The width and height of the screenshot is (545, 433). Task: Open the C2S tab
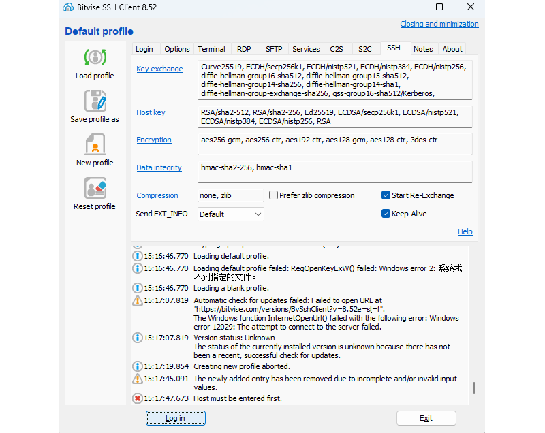click(337, 49)
